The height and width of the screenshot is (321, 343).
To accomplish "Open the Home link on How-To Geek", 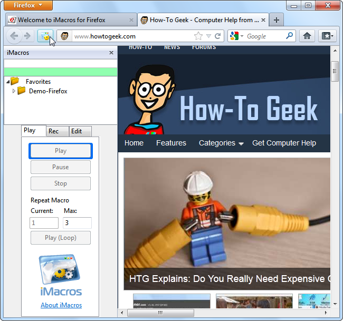I will tap(134, 143).
